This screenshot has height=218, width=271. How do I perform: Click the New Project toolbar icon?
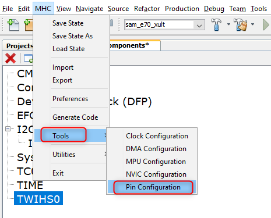point(29,25)
